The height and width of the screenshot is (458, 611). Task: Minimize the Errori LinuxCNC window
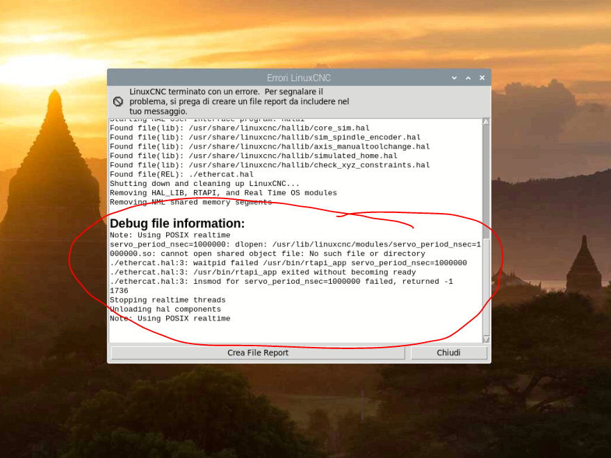click(x=454, y=78)
